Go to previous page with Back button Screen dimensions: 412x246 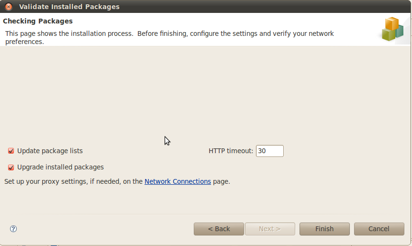(219, 229)
